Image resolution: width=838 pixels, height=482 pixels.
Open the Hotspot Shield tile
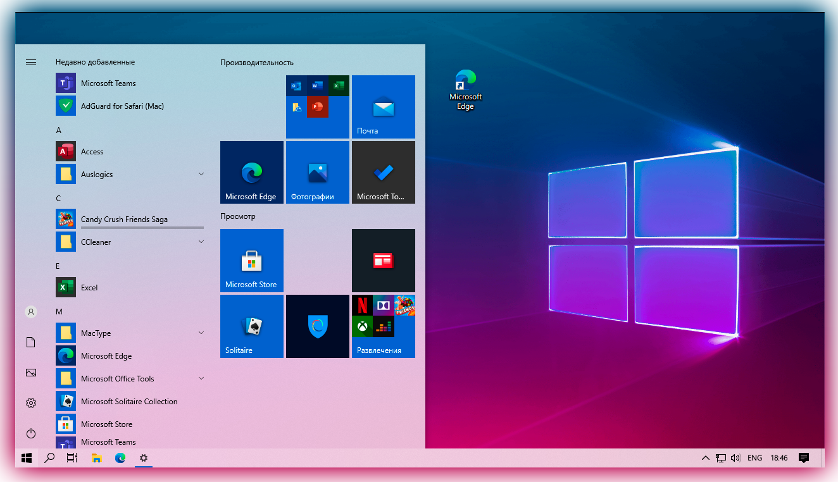click(x=318, y=326)
